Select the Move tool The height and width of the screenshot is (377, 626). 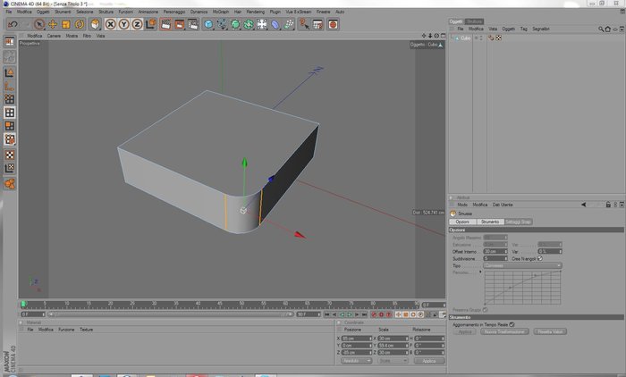pyautogui.click(x=53, y=24)
